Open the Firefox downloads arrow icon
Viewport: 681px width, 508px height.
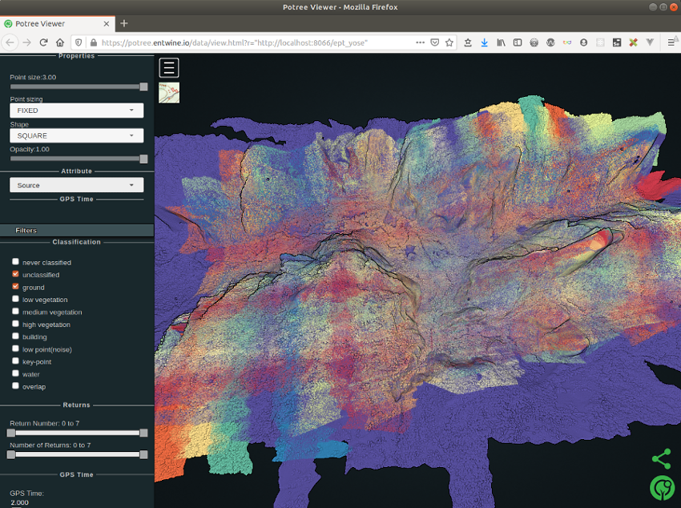click(x=484, y=42)
